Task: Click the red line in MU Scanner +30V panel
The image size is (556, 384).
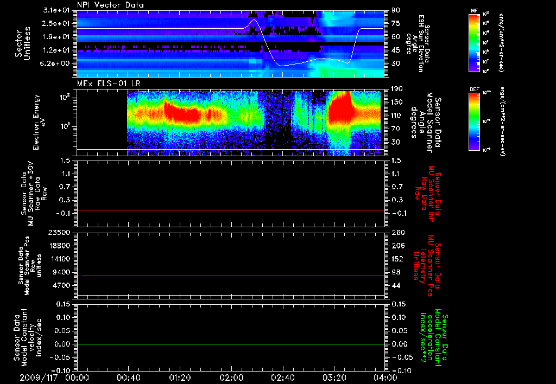Action: pyautogui.click(x=231, y=210)
